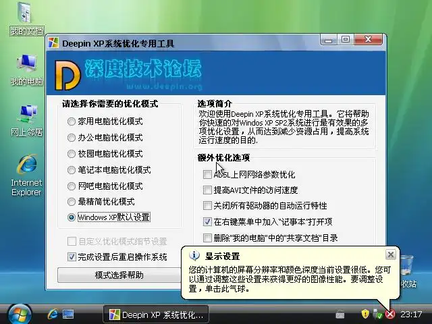The height and width of the screenshot is (324, 432).
Task: Click the yellow security shield tray icon
Action: coord(365,313)
